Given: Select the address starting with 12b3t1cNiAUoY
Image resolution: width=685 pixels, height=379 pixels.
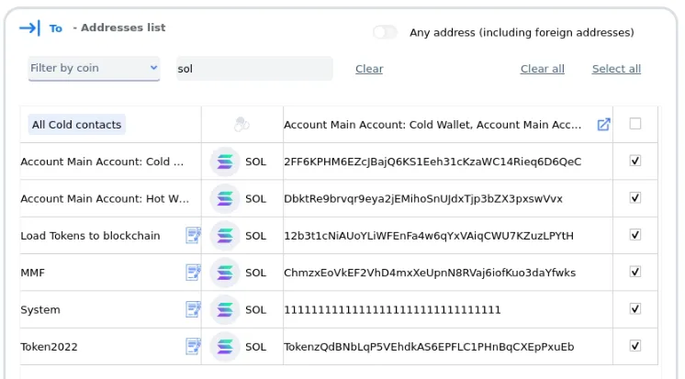Looking at the screenshot, I should [x=429, y=236].
